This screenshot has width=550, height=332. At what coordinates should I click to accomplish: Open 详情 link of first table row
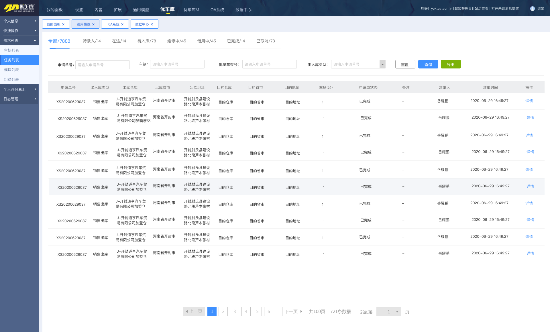pyautogui.click(x=529, y=101)
